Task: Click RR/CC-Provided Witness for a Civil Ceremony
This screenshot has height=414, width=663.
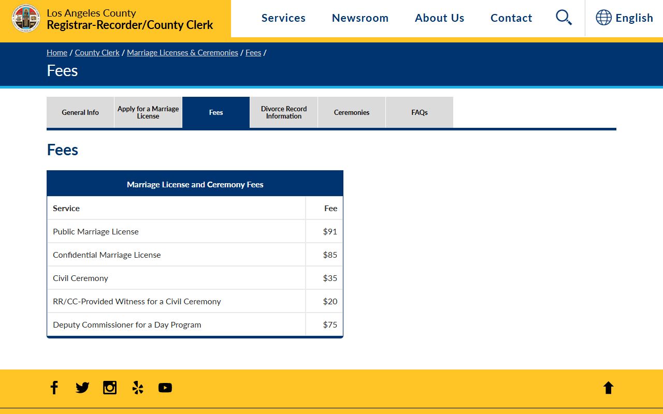Action: [x=137, y=301]
